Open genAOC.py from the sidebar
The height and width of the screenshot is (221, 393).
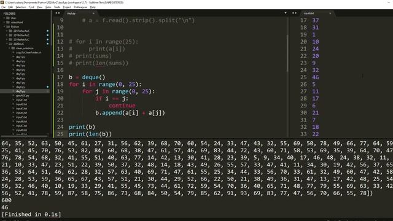(x=23, y=96)
